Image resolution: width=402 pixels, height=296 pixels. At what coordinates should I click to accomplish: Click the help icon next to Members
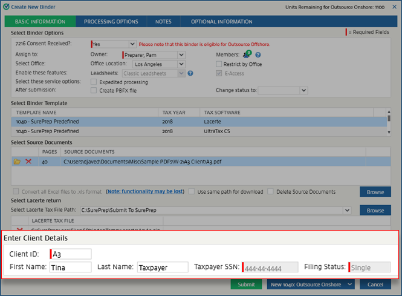click(x=258, y=55)
